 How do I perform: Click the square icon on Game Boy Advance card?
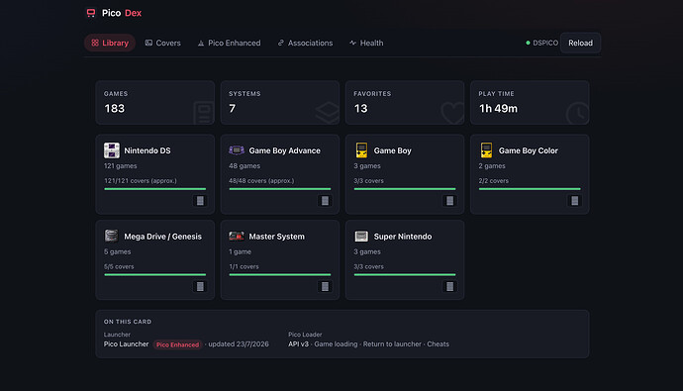[x=325, y=201]
